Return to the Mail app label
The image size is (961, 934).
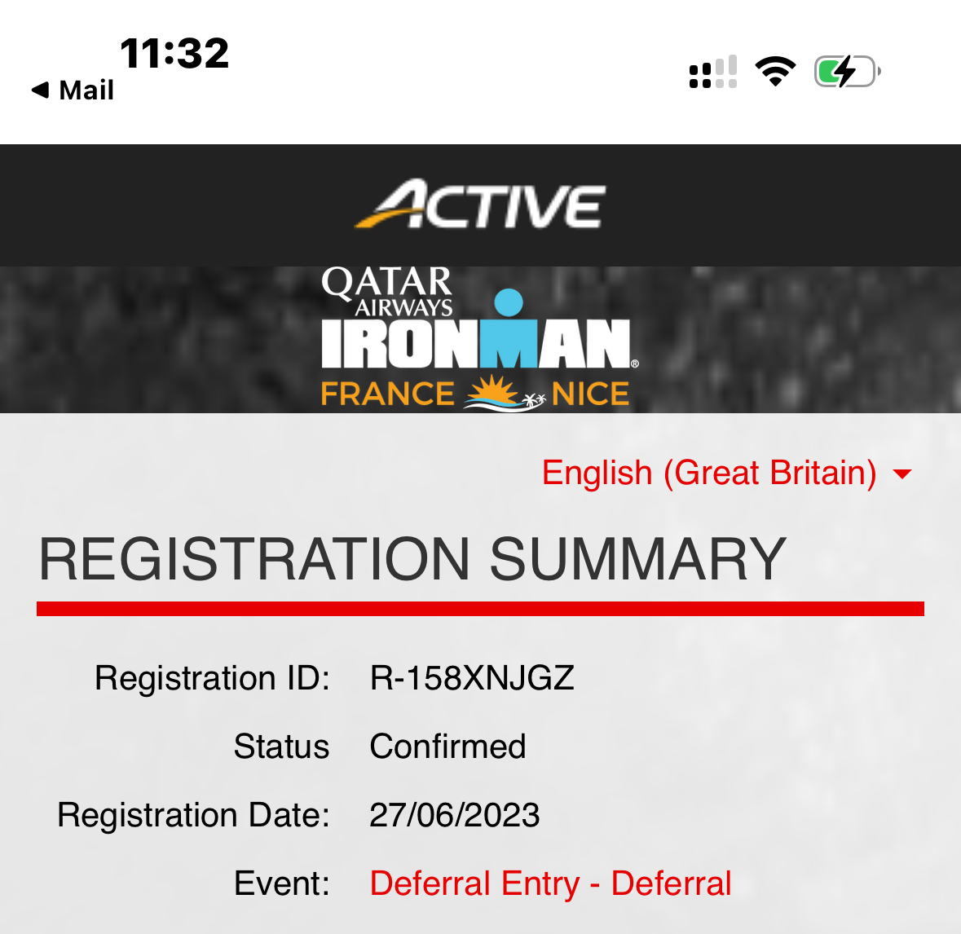coord(86,90)
